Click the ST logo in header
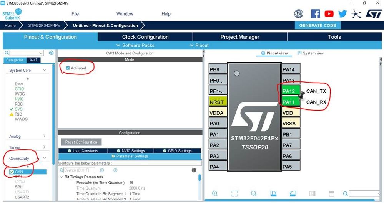 (374, 14)
